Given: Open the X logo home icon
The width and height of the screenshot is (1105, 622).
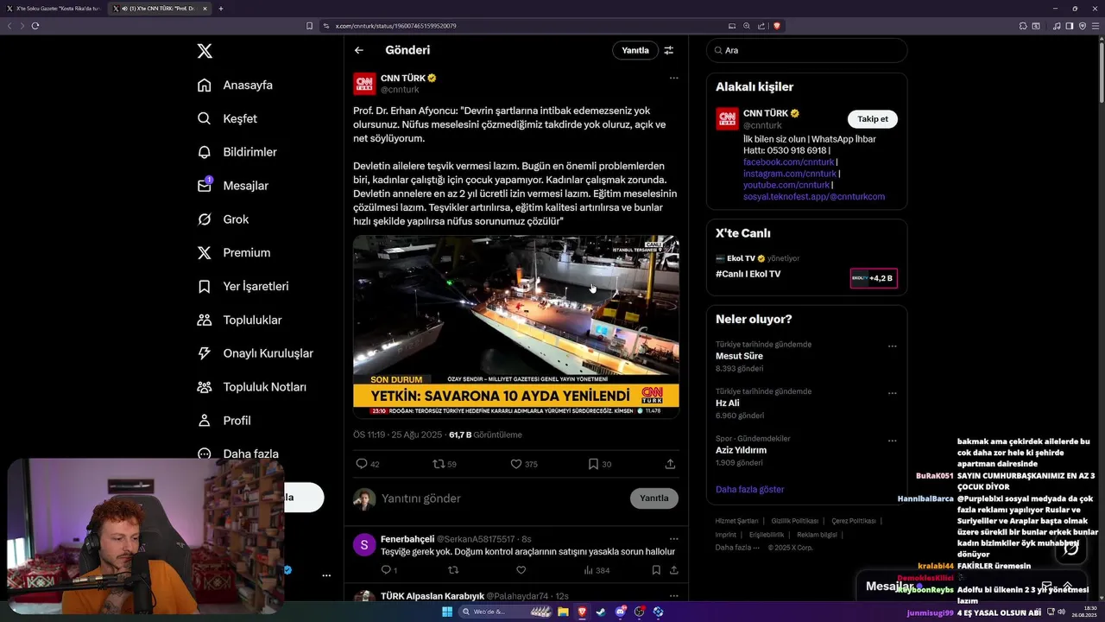Looking at the screenshot, I should 205,51.
